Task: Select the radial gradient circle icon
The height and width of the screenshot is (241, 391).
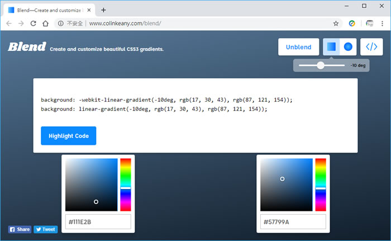Action: [x=348, y=47]
